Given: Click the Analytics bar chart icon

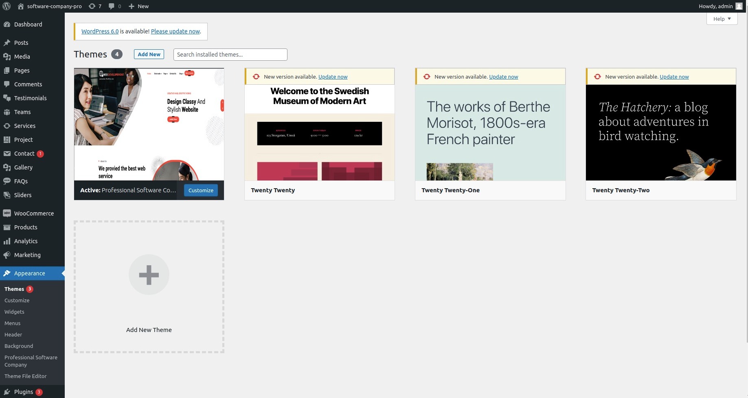Looking at the screenshot, I should coord(7,241).
